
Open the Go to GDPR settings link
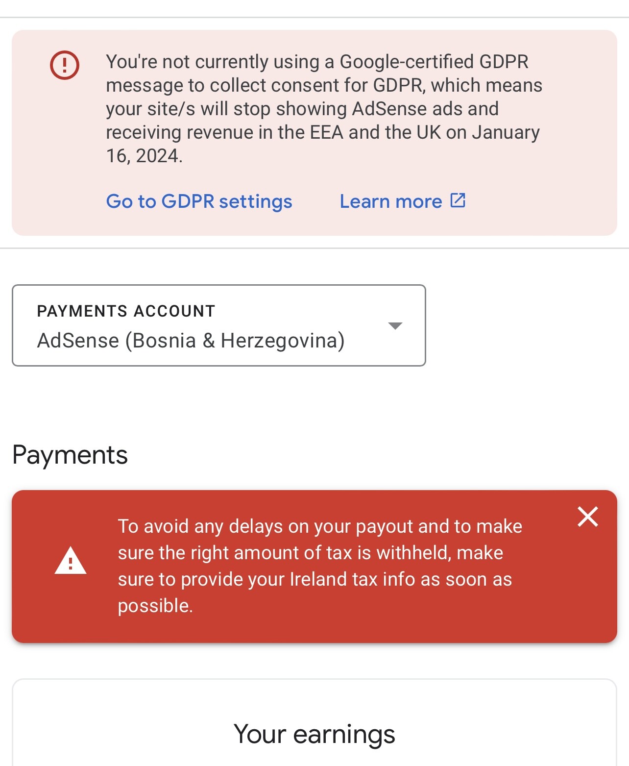pos(199,201)
